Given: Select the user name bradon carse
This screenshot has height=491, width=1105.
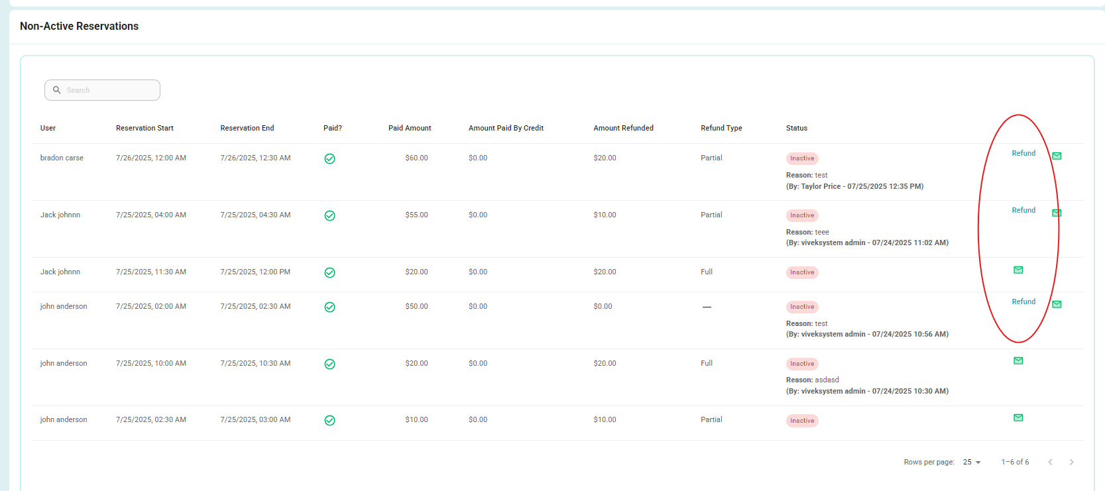Looking at the screenshot, I should (x=62, y=158).
